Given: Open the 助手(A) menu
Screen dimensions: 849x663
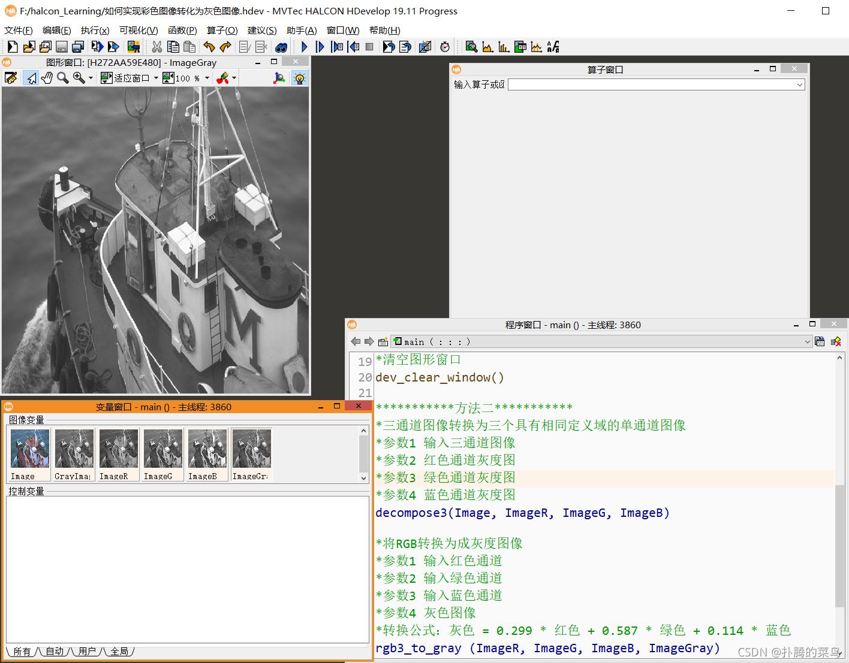Looking at the screenshot, I should 302,30.
